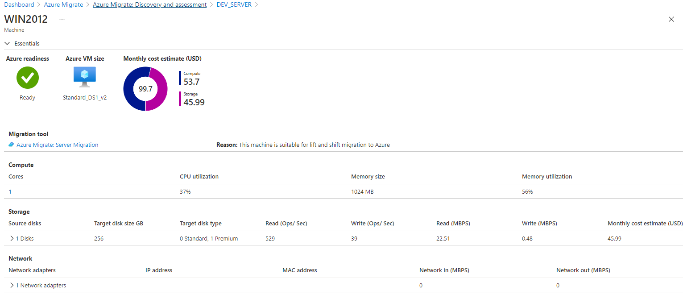
Task: Click the 0 Standard, 1 Premium cell
Action: click(209, 239)
